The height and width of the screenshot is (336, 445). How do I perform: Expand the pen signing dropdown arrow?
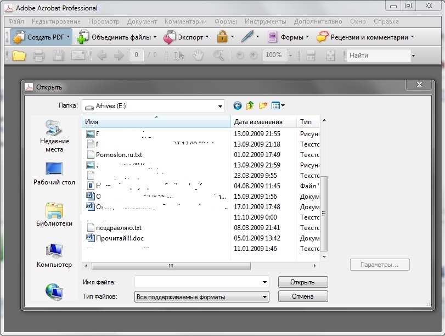coord(257,37)
